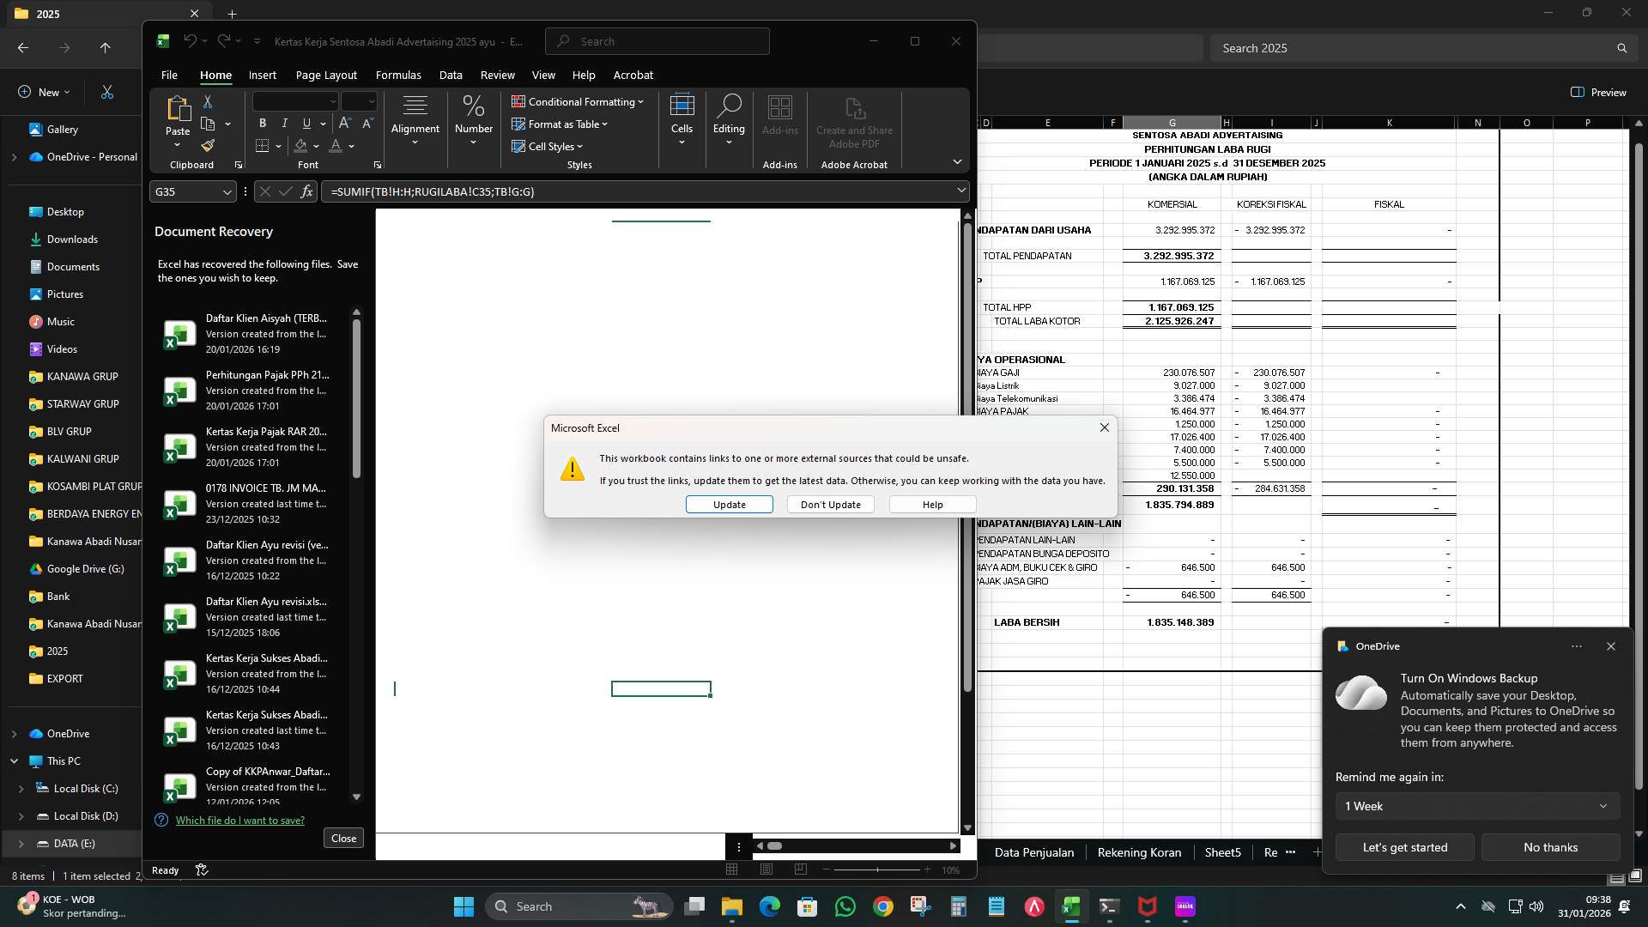Screen dimensions: 1648x927
Task: Click Don't Update in the external links dialog
Action: [829, 505]
